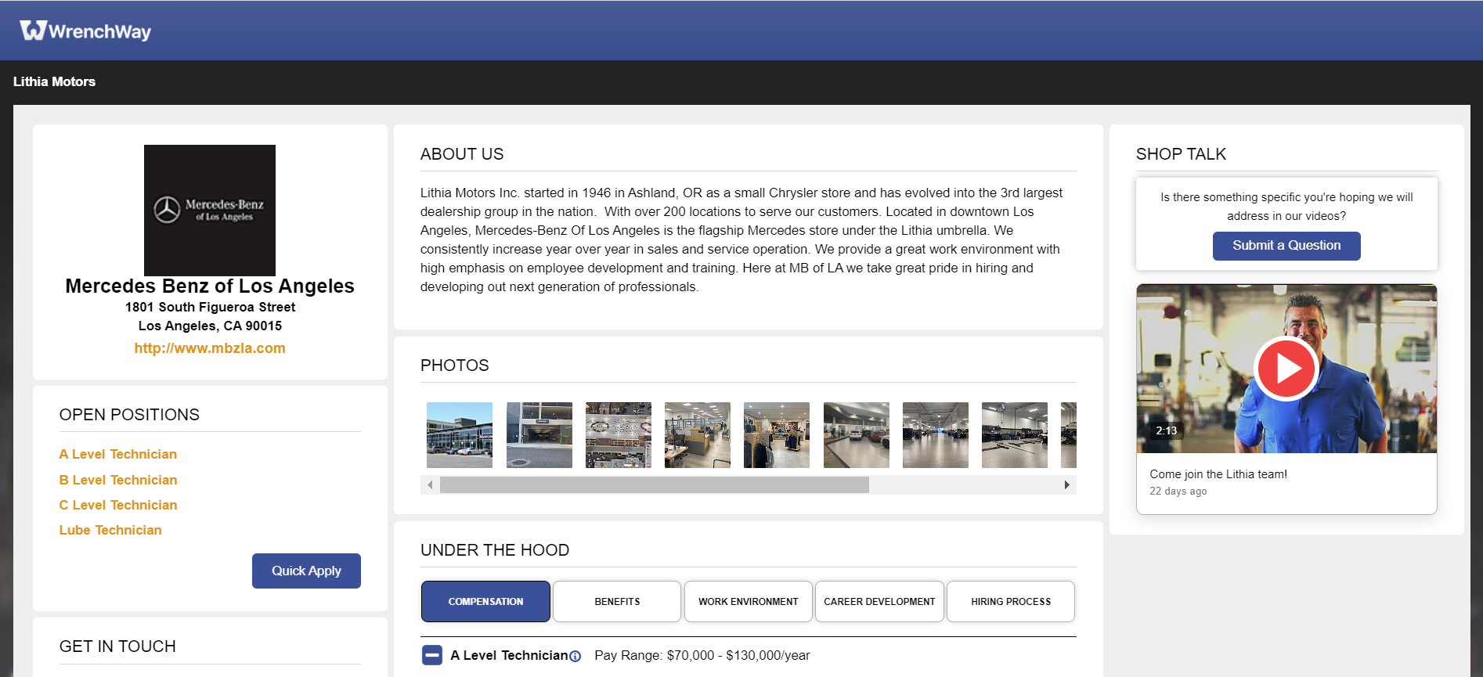Click Submit a Question button

[x=1286, y=246]
